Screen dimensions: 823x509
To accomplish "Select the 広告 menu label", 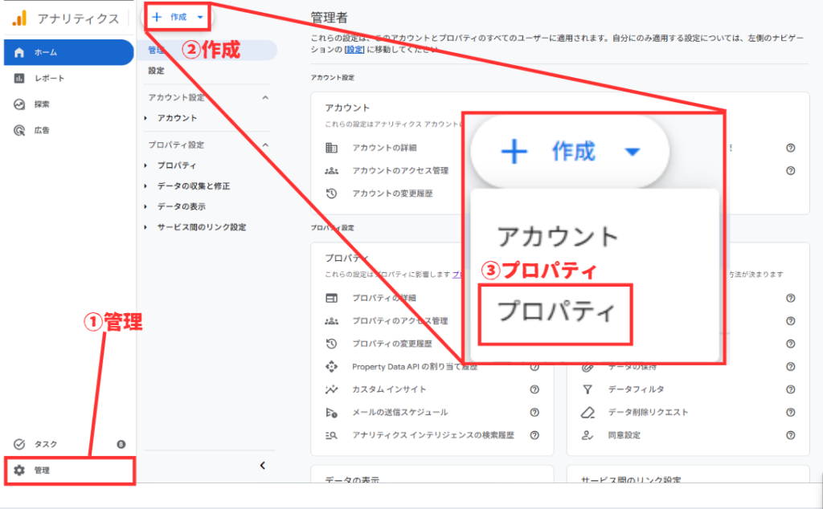I will pyautogui.click(x=42, y=130).
